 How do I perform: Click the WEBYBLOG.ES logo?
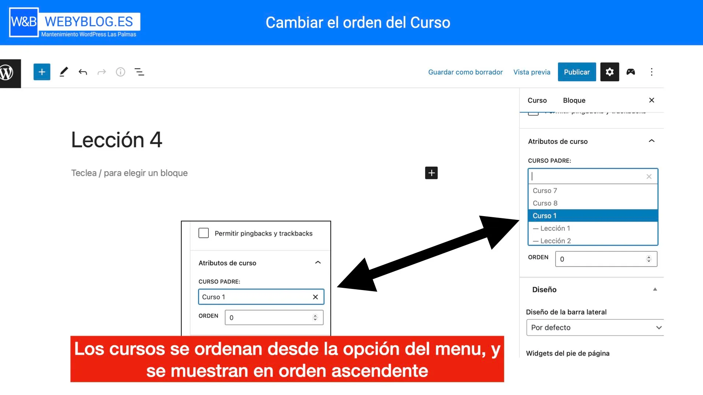coord(74,23)
